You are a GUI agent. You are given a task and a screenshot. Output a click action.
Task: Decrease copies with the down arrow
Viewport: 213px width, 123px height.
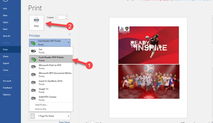66,18
